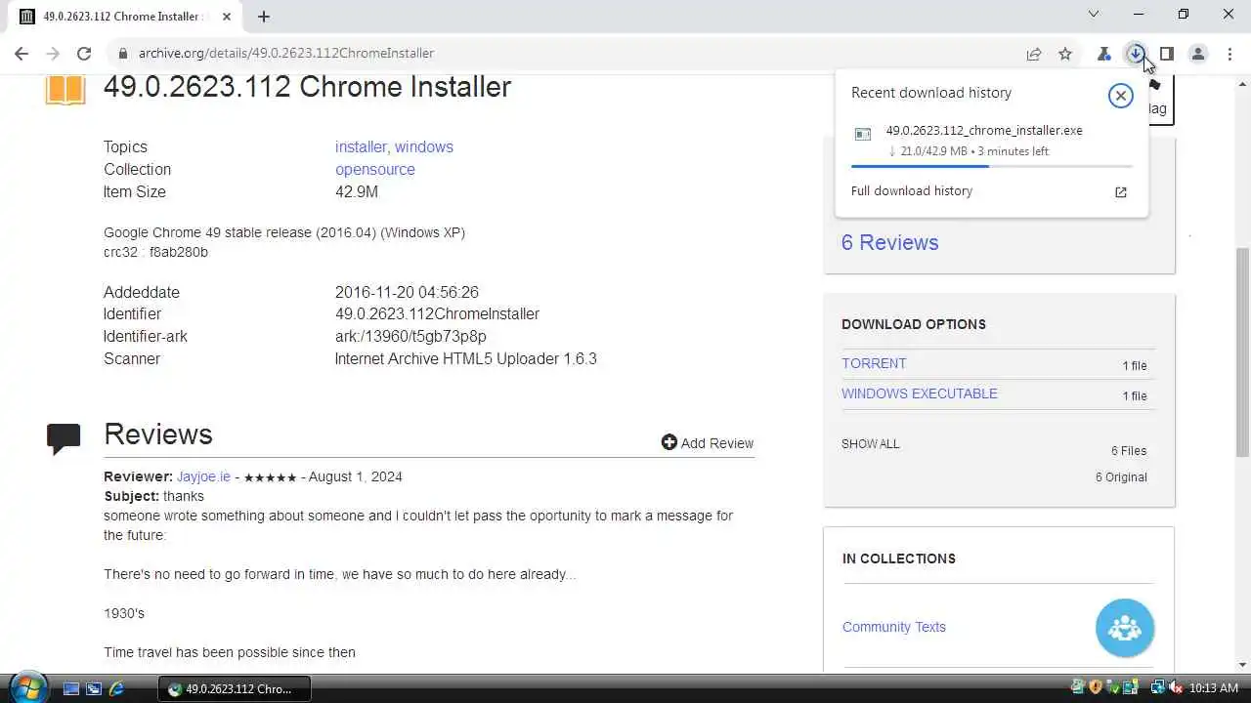Screen dimensions: 1251x703
Task: Click the 6 Files count
Action: tap(1129, 451)
